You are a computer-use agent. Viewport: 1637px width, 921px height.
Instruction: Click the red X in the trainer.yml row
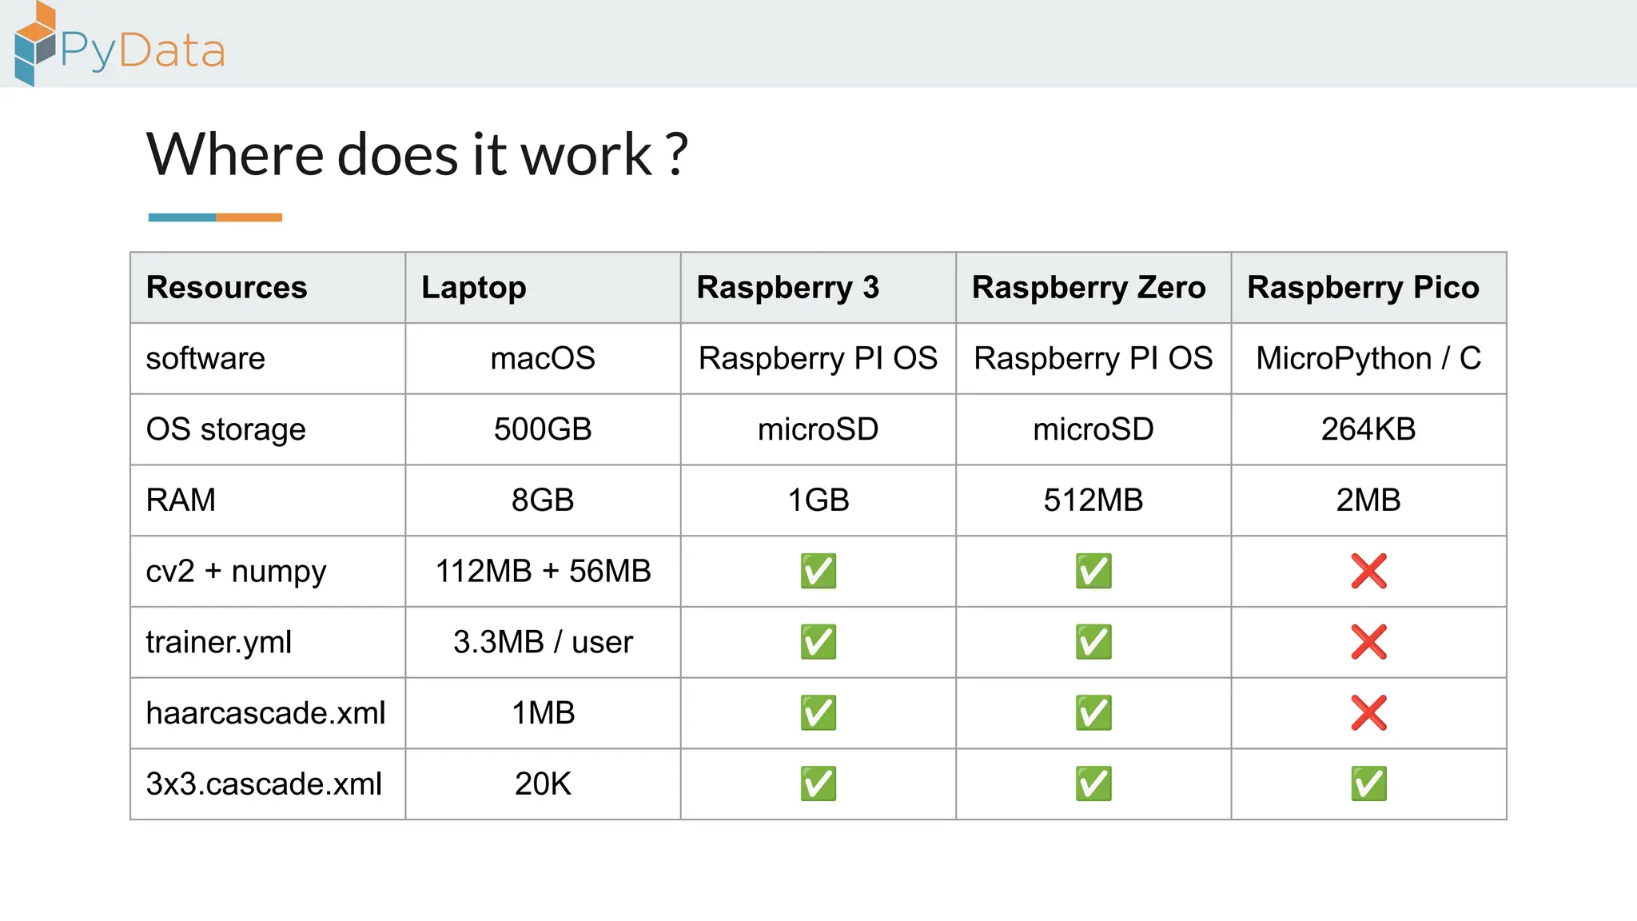(x=1368, y=642)
